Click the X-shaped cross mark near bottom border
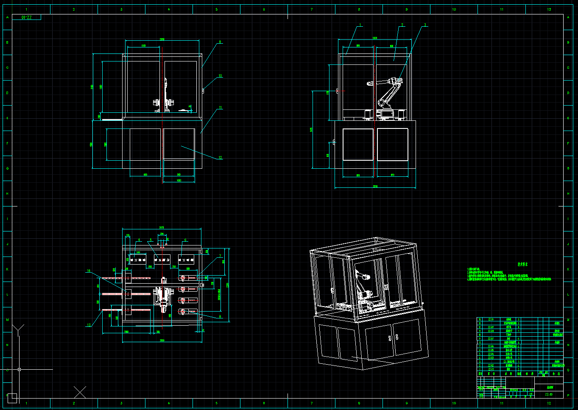The image size is (578, 410). pyautogui.click(x=80, y=392)
